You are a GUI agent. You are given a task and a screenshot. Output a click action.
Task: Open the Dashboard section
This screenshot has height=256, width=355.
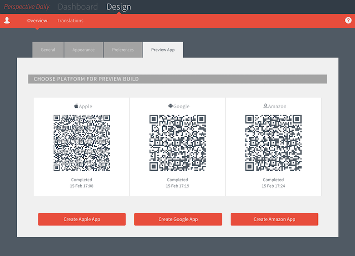(78, 7)
